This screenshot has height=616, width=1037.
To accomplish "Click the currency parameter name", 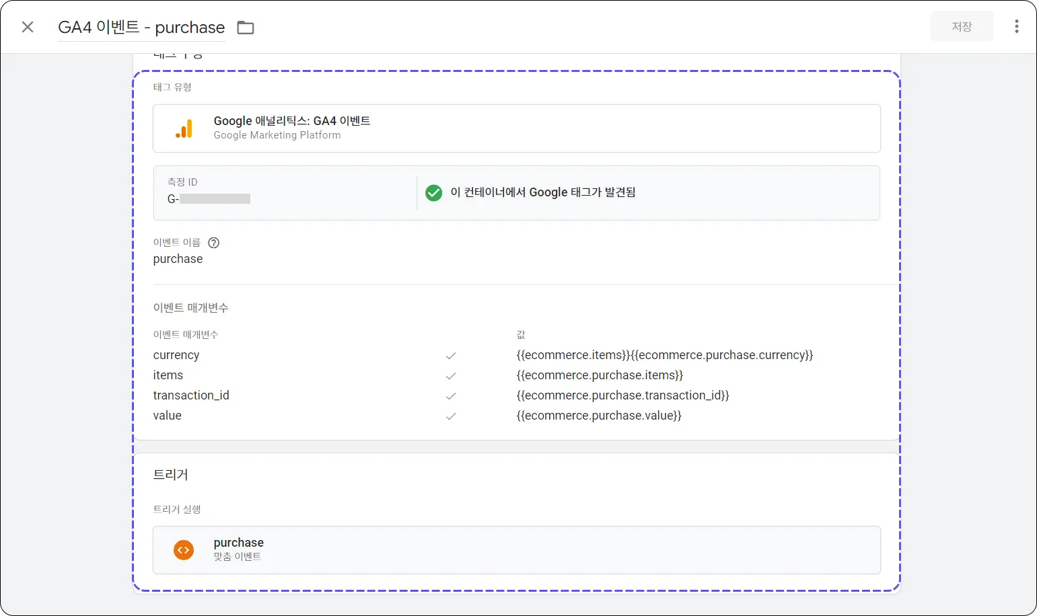I will (176, 355).
